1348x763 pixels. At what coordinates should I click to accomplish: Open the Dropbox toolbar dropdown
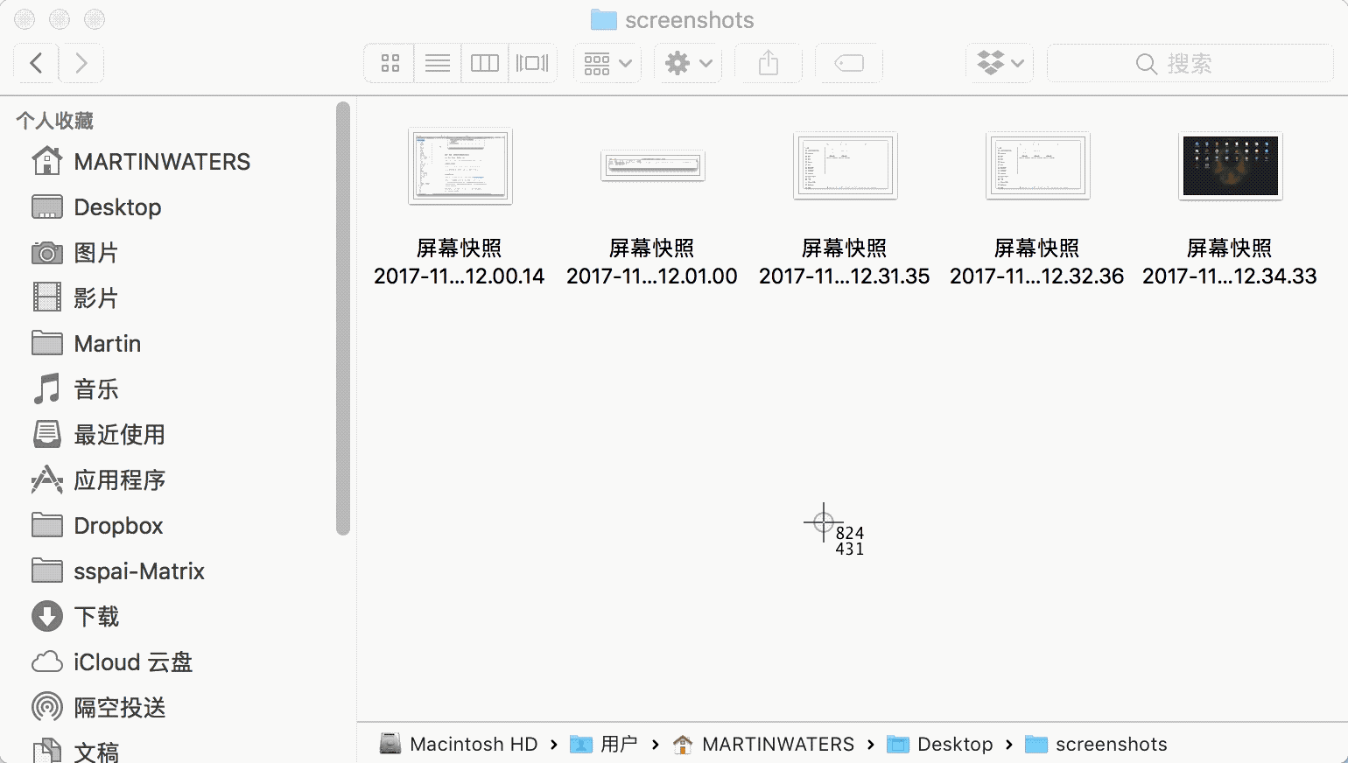[1000, 63]
